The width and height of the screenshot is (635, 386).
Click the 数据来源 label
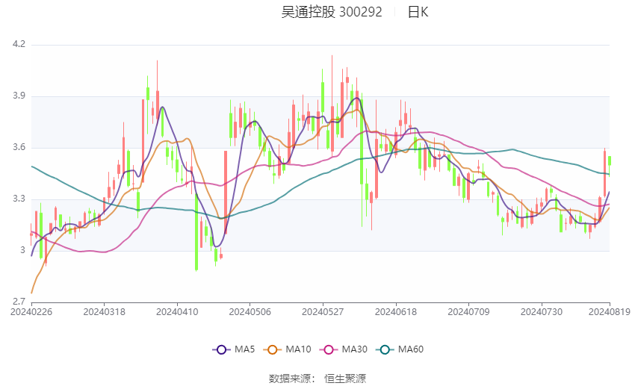tap(290, 379)
